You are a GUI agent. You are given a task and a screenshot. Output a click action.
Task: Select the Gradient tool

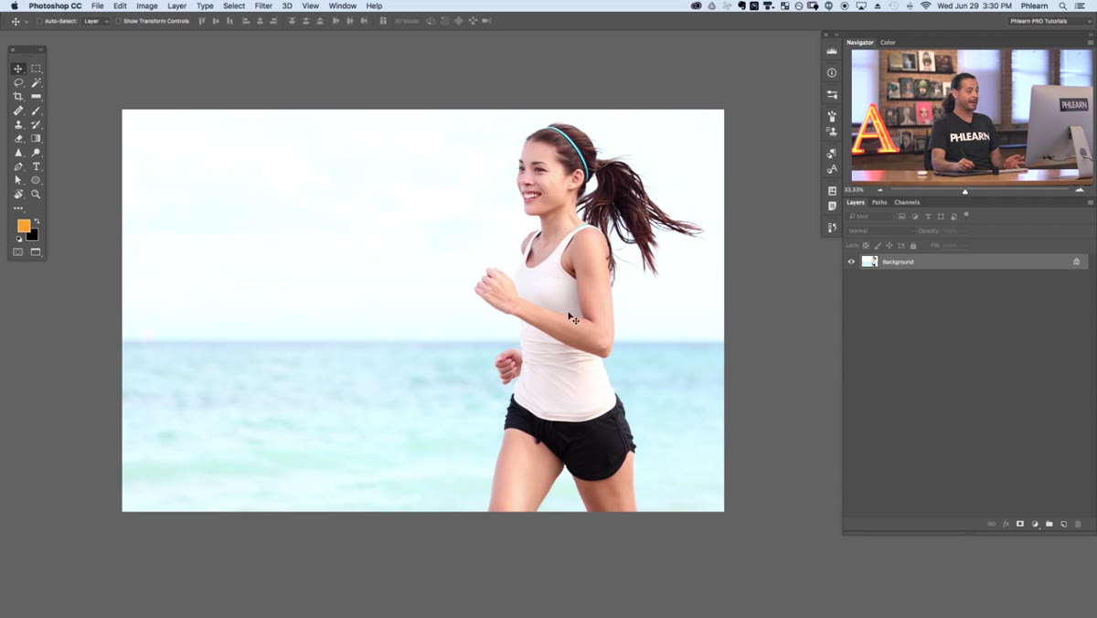[x=36, y=138]
